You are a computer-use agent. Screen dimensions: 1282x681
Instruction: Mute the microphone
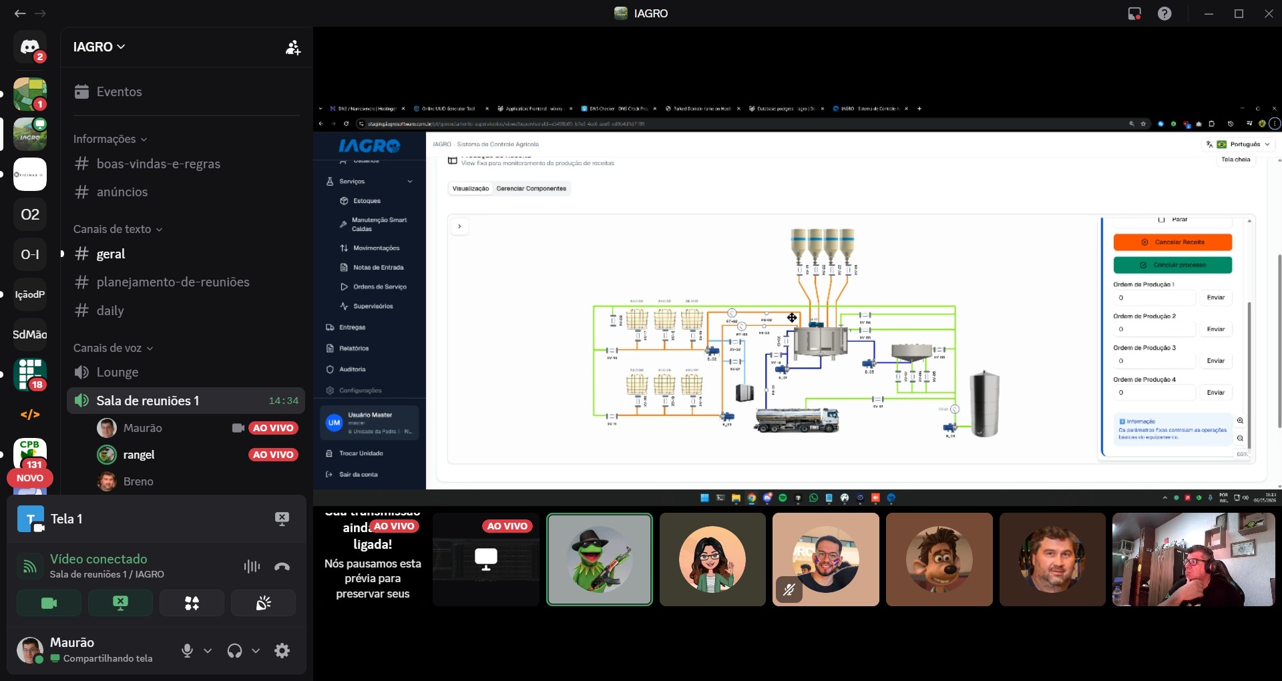188,650
